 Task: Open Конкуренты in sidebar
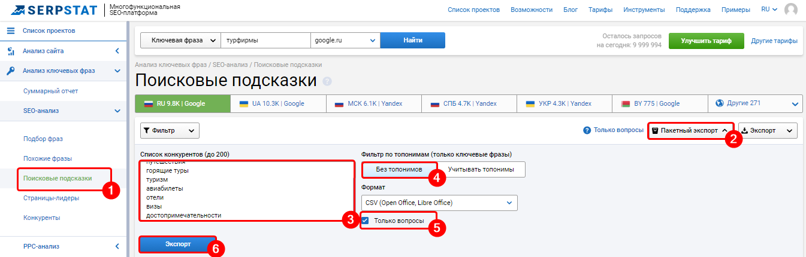41,218
